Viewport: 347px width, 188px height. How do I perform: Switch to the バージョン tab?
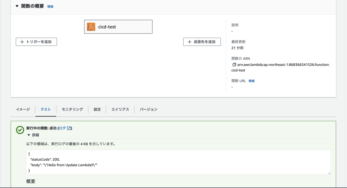pyautogui.click(x=149, y=110)
